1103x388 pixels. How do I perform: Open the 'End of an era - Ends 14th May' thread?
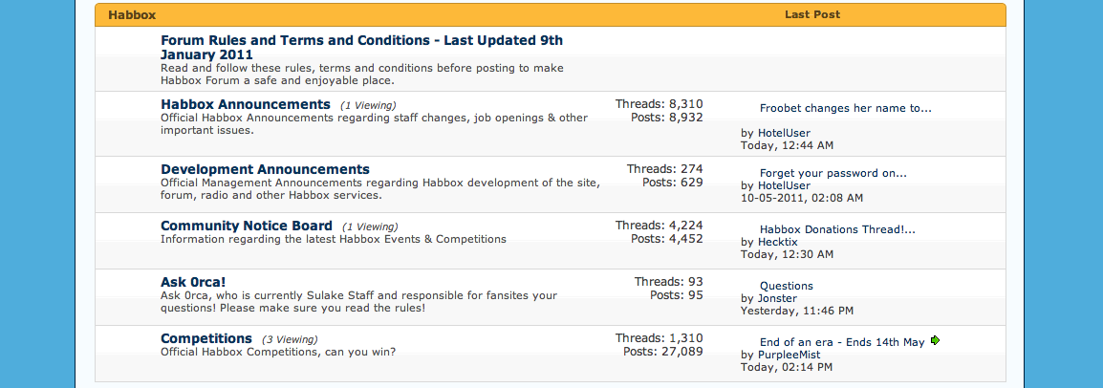pos(842,342)
